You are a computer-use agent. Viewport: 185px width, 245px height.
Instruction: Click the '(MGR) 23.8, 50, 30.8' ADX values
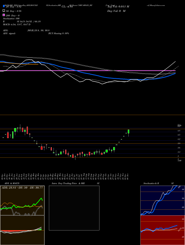point(38,30)
